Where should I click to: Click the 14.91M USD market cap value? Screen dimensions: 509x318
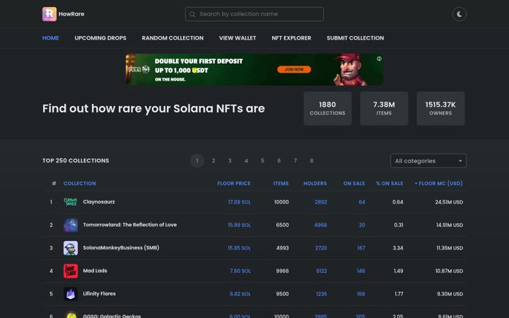[x=450, y=225]
